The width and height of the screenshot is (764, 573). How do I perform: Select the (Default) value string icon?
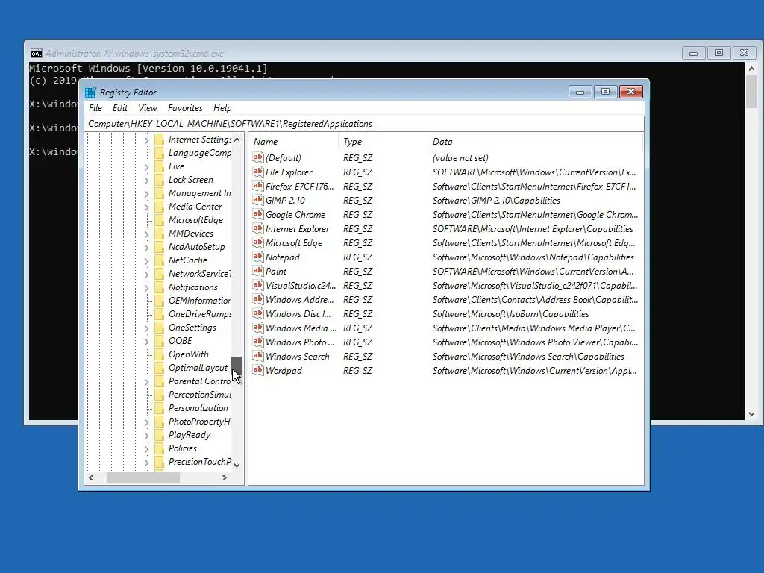point(257,157)
